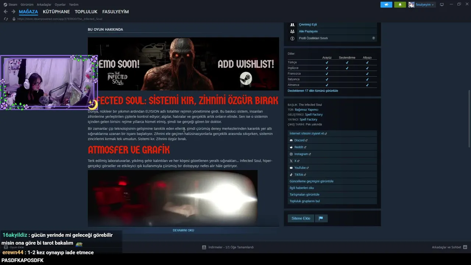Toggle Big Picture monitor icon
471x265 pixels.
442,4
